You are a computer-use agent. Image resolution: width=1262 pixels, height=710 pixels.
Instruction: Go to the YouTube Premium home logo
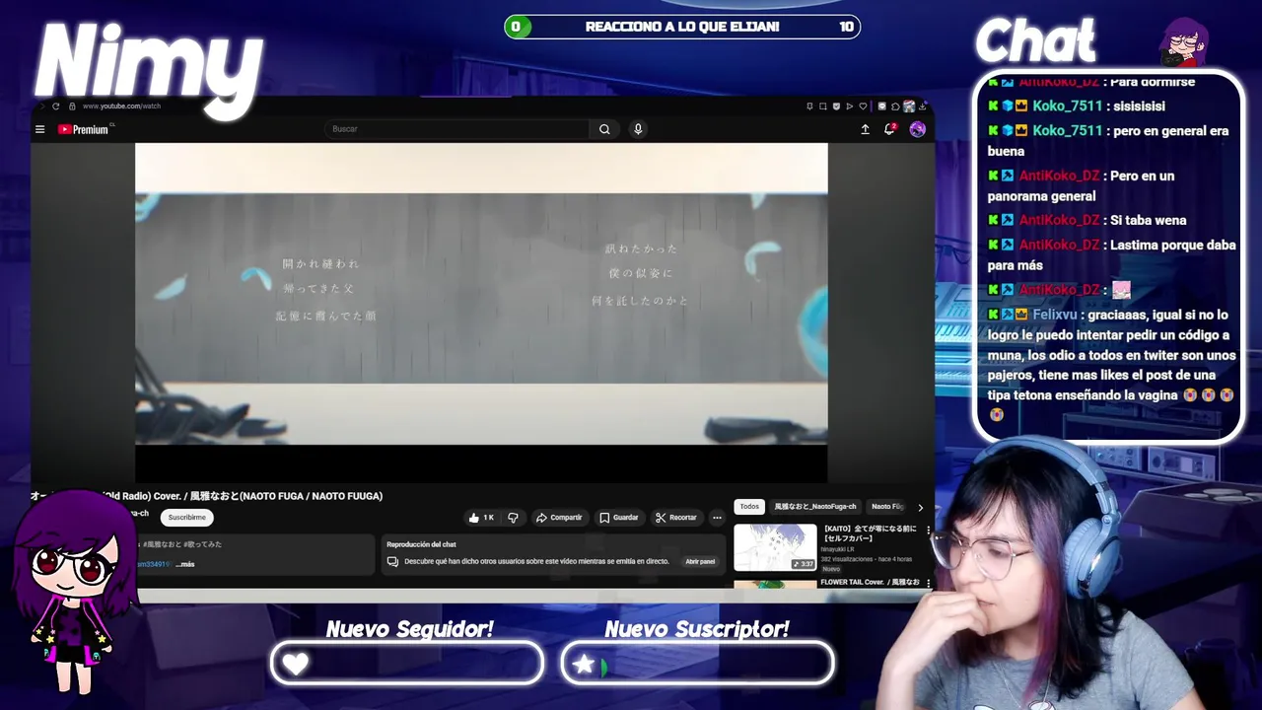pyautogui.click(x=84, y=129)
